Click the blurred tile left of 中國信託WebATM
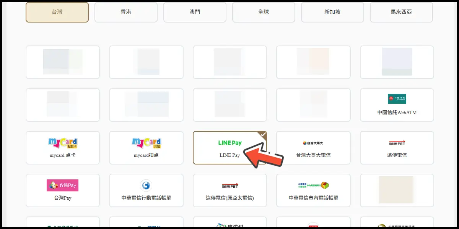Viewport: 459px width, 229px height. (313, 105)
